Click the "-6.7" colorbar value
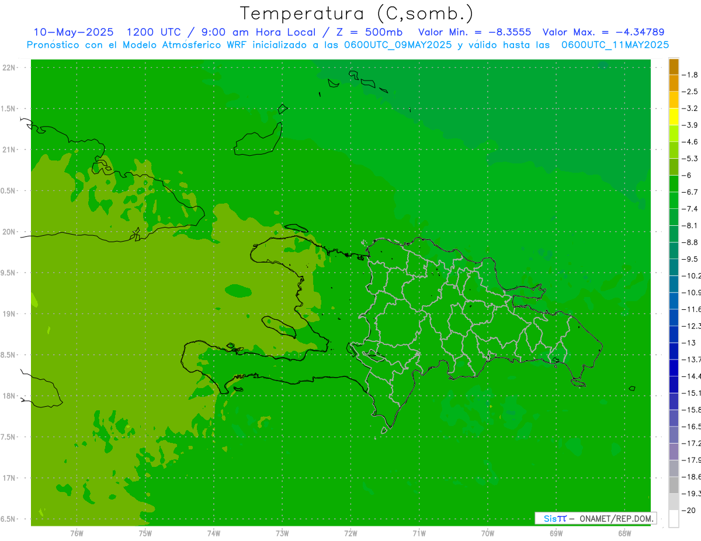 coord(690,192)
